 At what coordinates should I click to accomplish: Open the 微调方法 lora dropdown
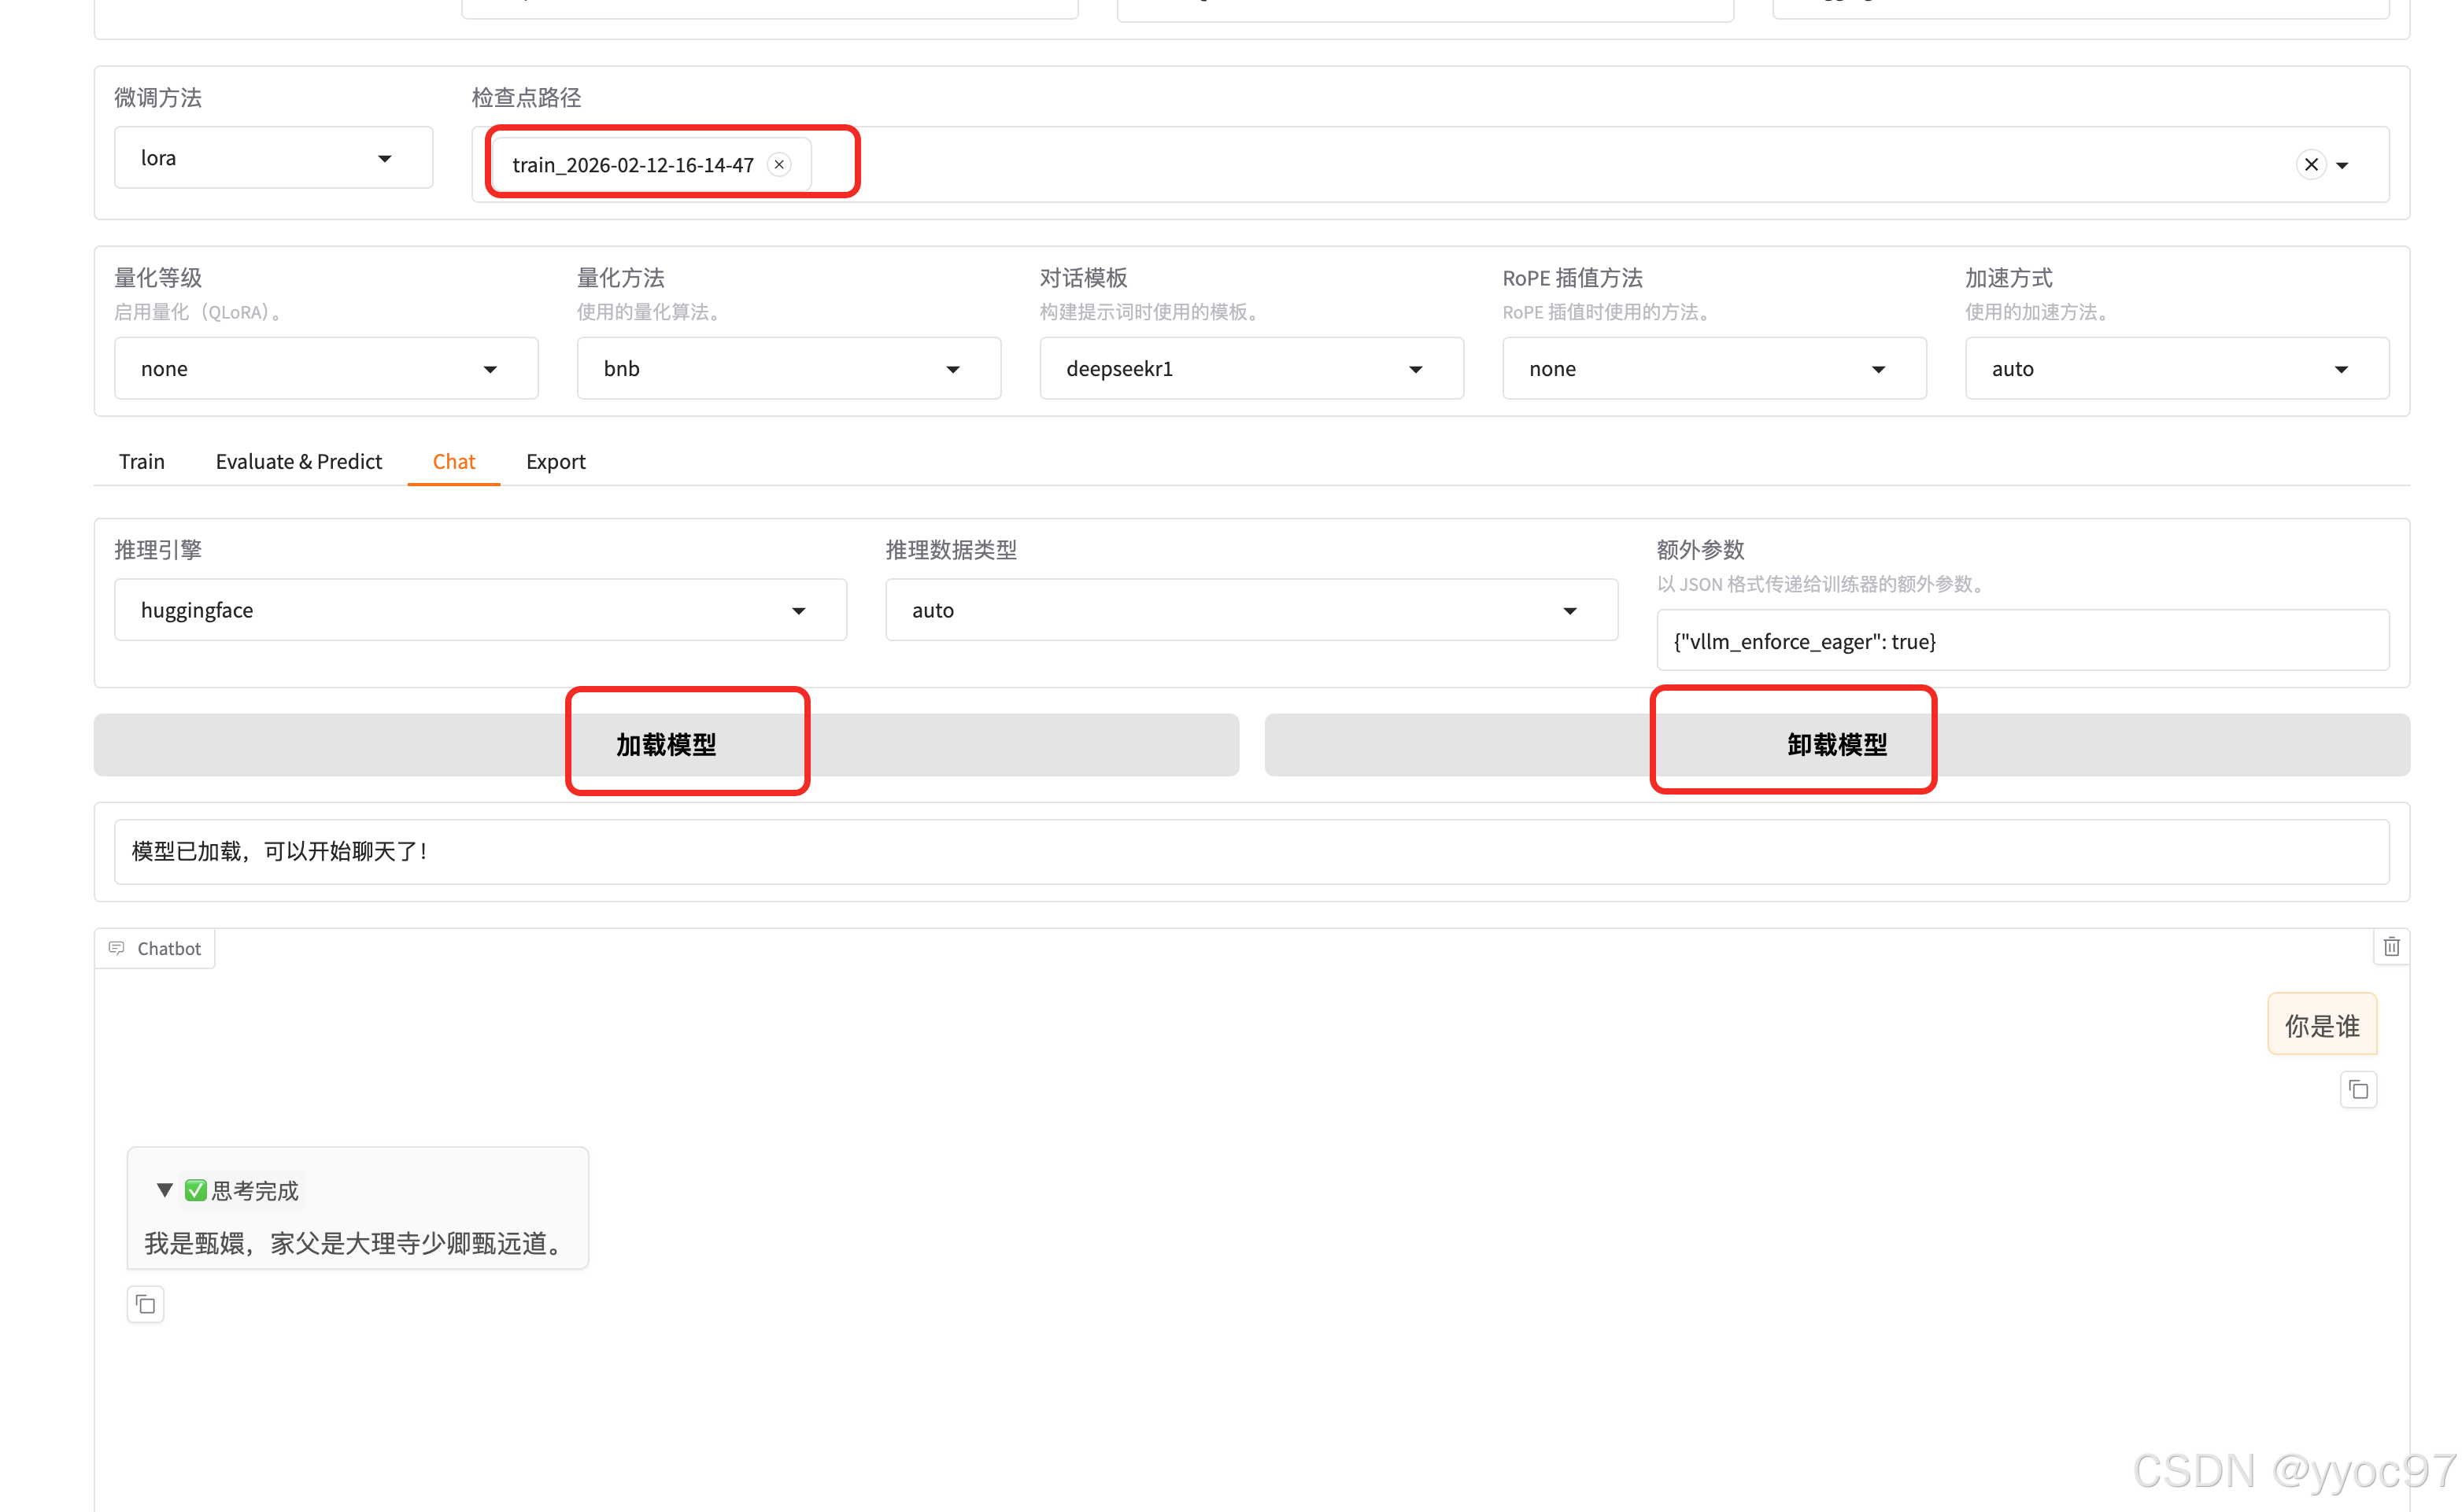[x=273, y=158]
